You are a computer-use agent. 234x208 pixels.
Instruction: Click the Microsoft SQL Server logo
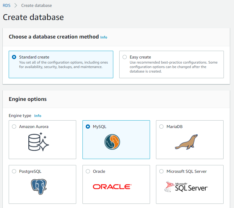(x=186, y=187)
